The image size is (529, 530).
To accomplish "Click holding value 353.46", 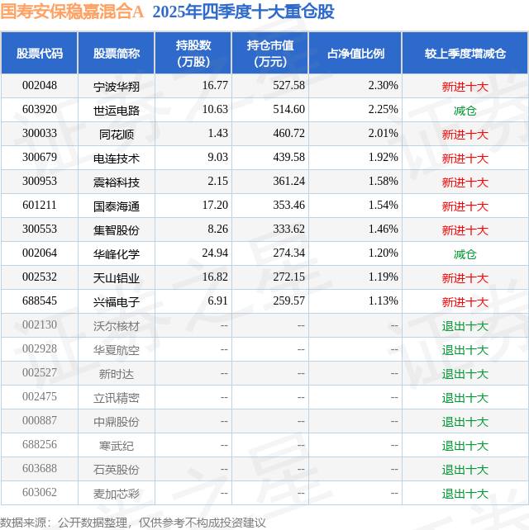I will click(288, 206).
